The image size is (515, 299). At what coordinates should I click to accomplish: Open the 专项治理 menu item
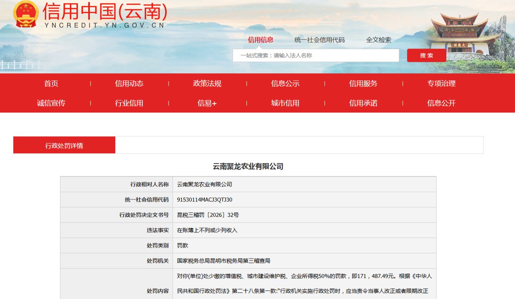pos(441,83)
